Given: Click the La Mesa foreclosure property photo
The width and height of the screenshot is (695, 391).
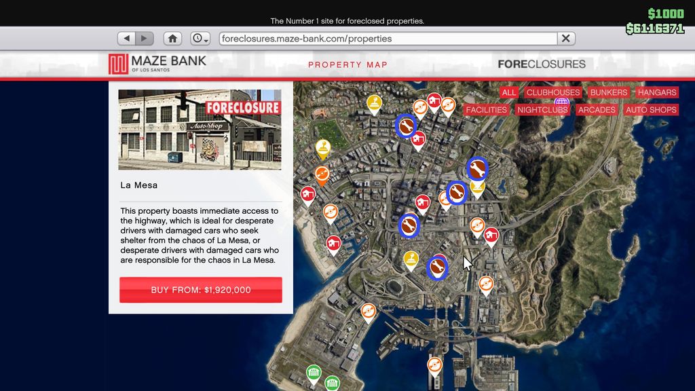Looking at the screenshot, I should coord(200,129).
